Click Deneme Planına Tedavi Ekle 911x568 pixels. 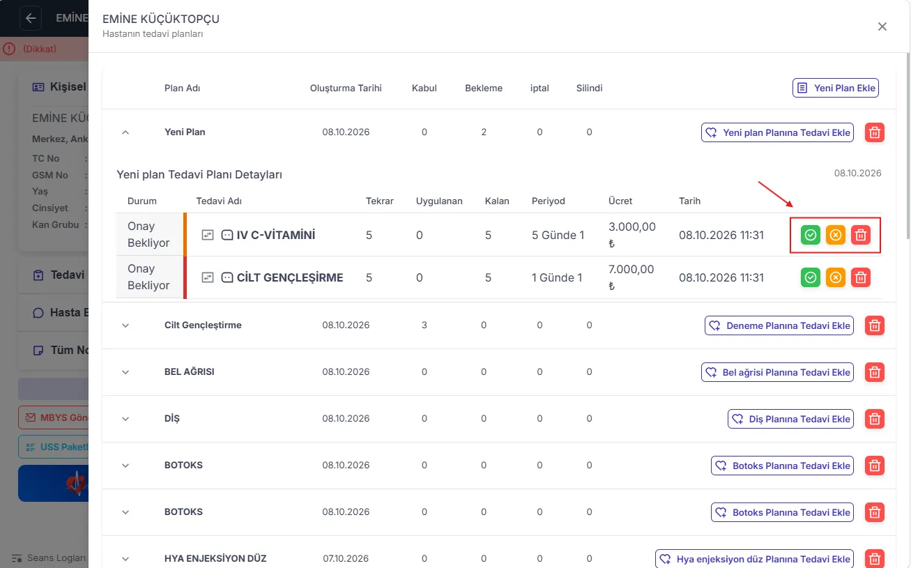[x=779, y=325]
